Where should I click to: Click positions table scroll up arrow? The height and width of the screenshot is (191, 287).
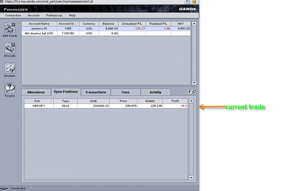191,101
